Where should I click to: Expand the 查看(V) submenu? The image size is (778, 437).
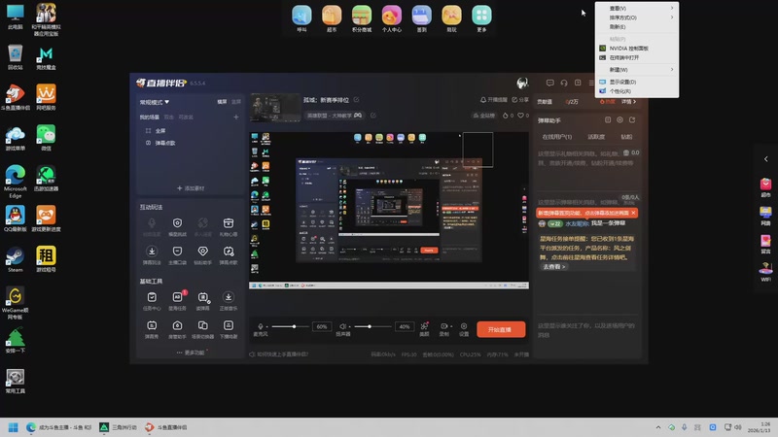pyautogui.click(x=637, y=9)
